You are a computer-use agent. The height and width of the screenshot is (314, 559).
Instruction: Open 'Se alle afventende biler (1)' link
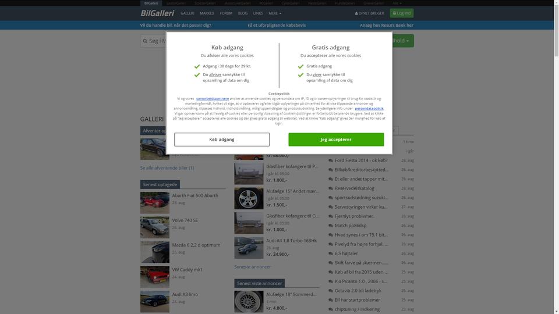167,167
